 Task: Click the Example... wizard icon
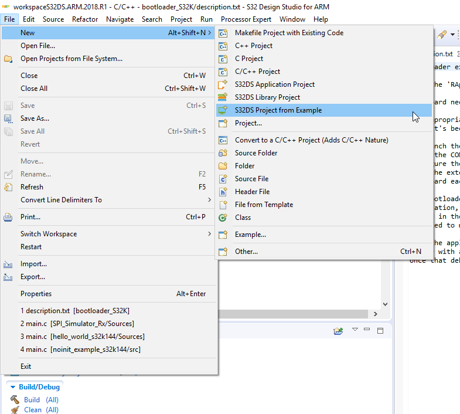tap(223, 235)
